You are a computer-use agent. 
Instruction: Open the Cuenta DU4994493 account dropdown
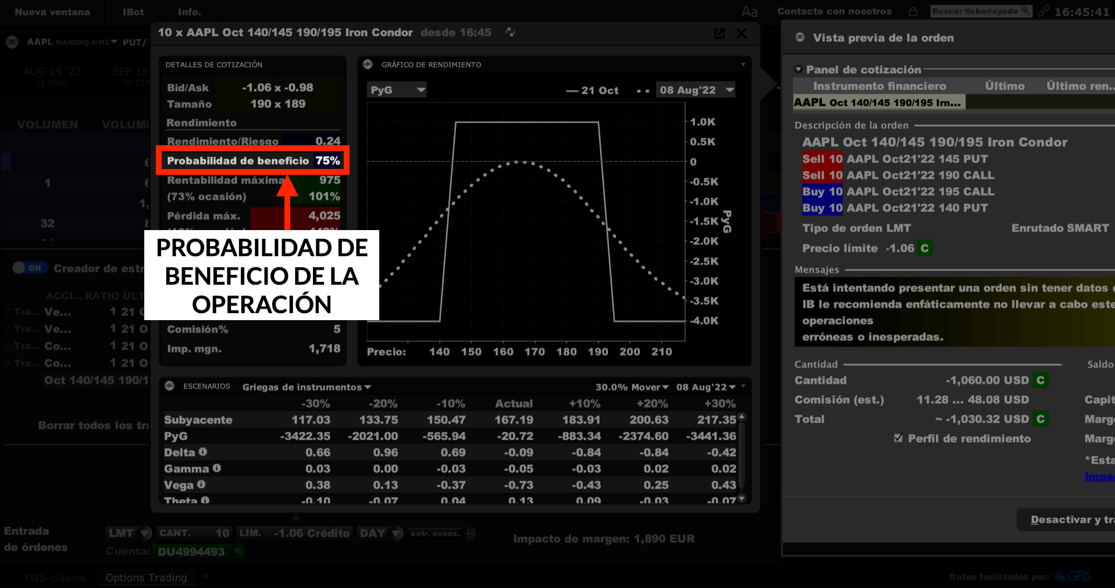click(x=199, y=551)
